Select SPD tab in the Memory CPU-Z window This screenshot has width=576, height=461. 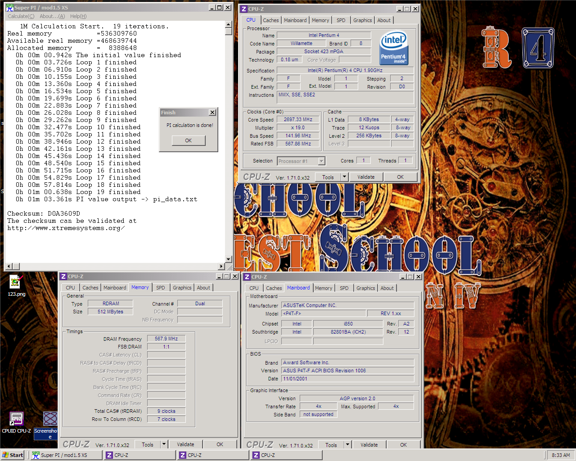click(x=161, y=288)
